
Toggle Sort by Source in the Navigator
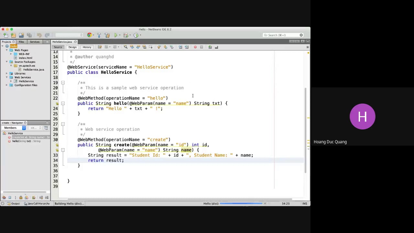[47, 197]
